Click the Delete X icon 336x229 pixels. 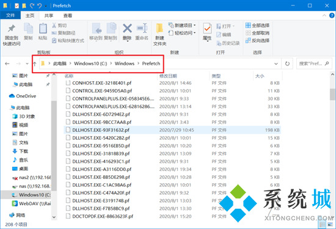pyautogui.click(x=127, y=29)
